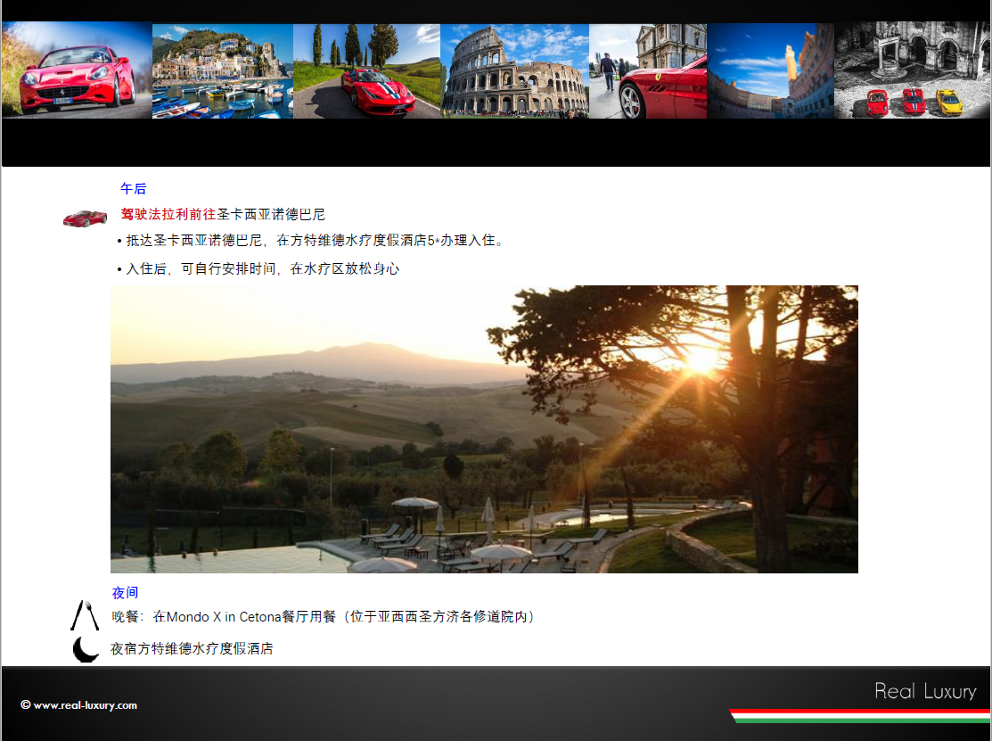Screen dimensions: 992x741
Task: Open the large Tuscan sunset pool photo
Action: coord(485,429)
